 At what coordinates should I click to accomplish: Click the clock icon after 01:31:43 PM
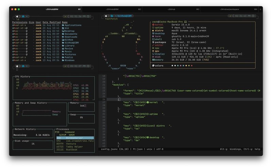tap(253, 16)
